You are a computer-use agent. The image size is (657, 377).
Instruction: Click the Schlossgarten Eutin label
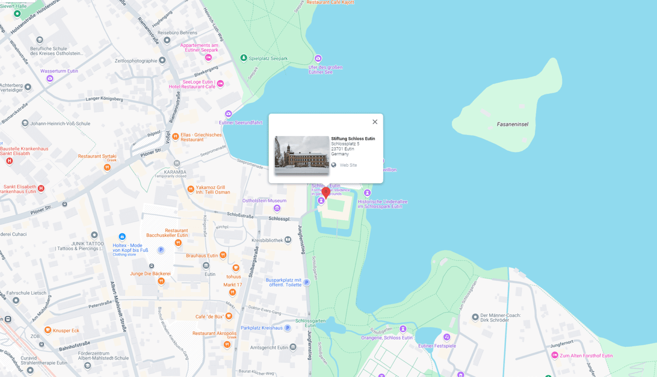310,323
